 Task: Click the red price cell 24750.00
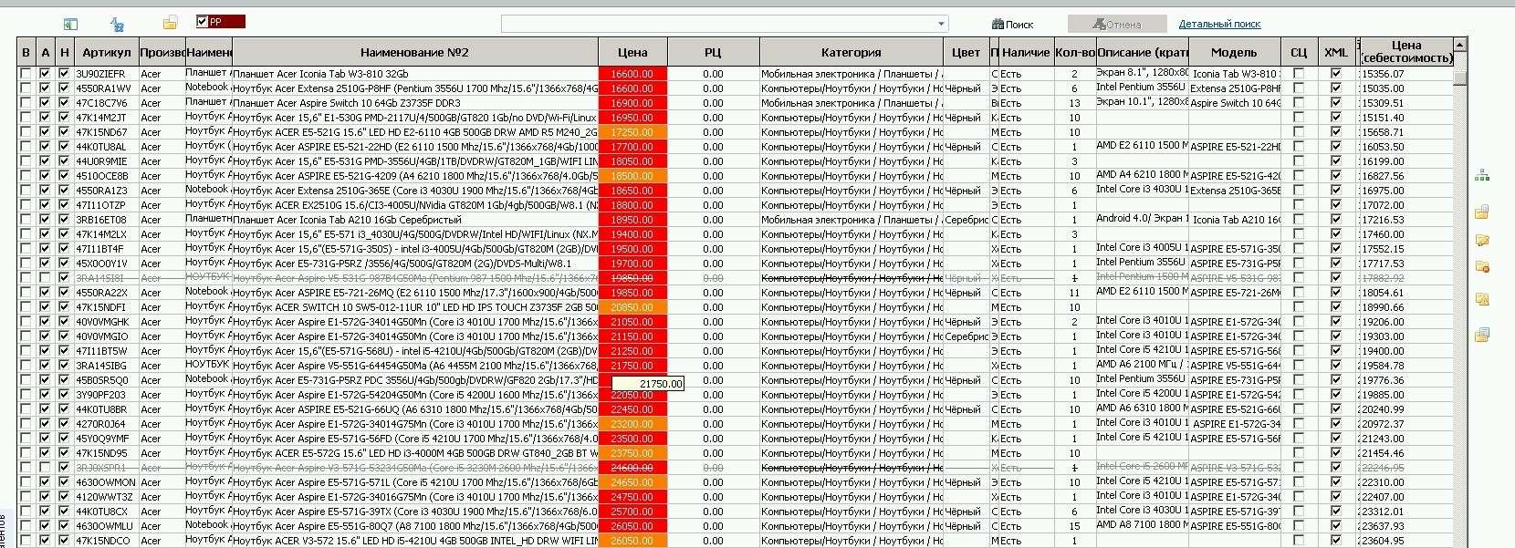point(632,497)
